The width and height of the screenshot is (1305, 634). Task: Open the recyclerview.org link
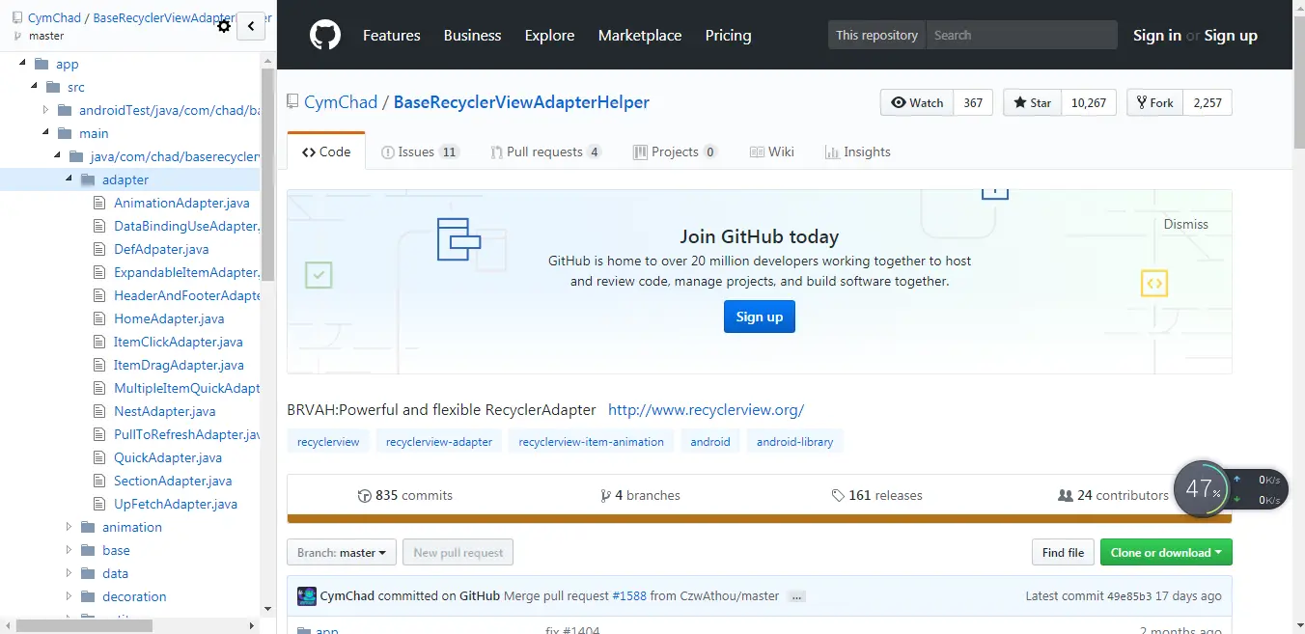point(706,410)
